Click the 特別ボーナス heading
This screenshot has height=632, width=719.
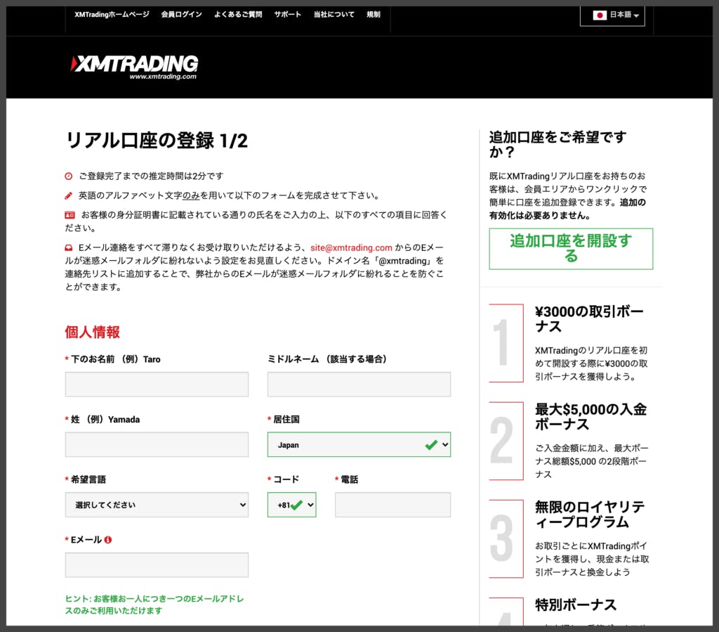(576, 605)
